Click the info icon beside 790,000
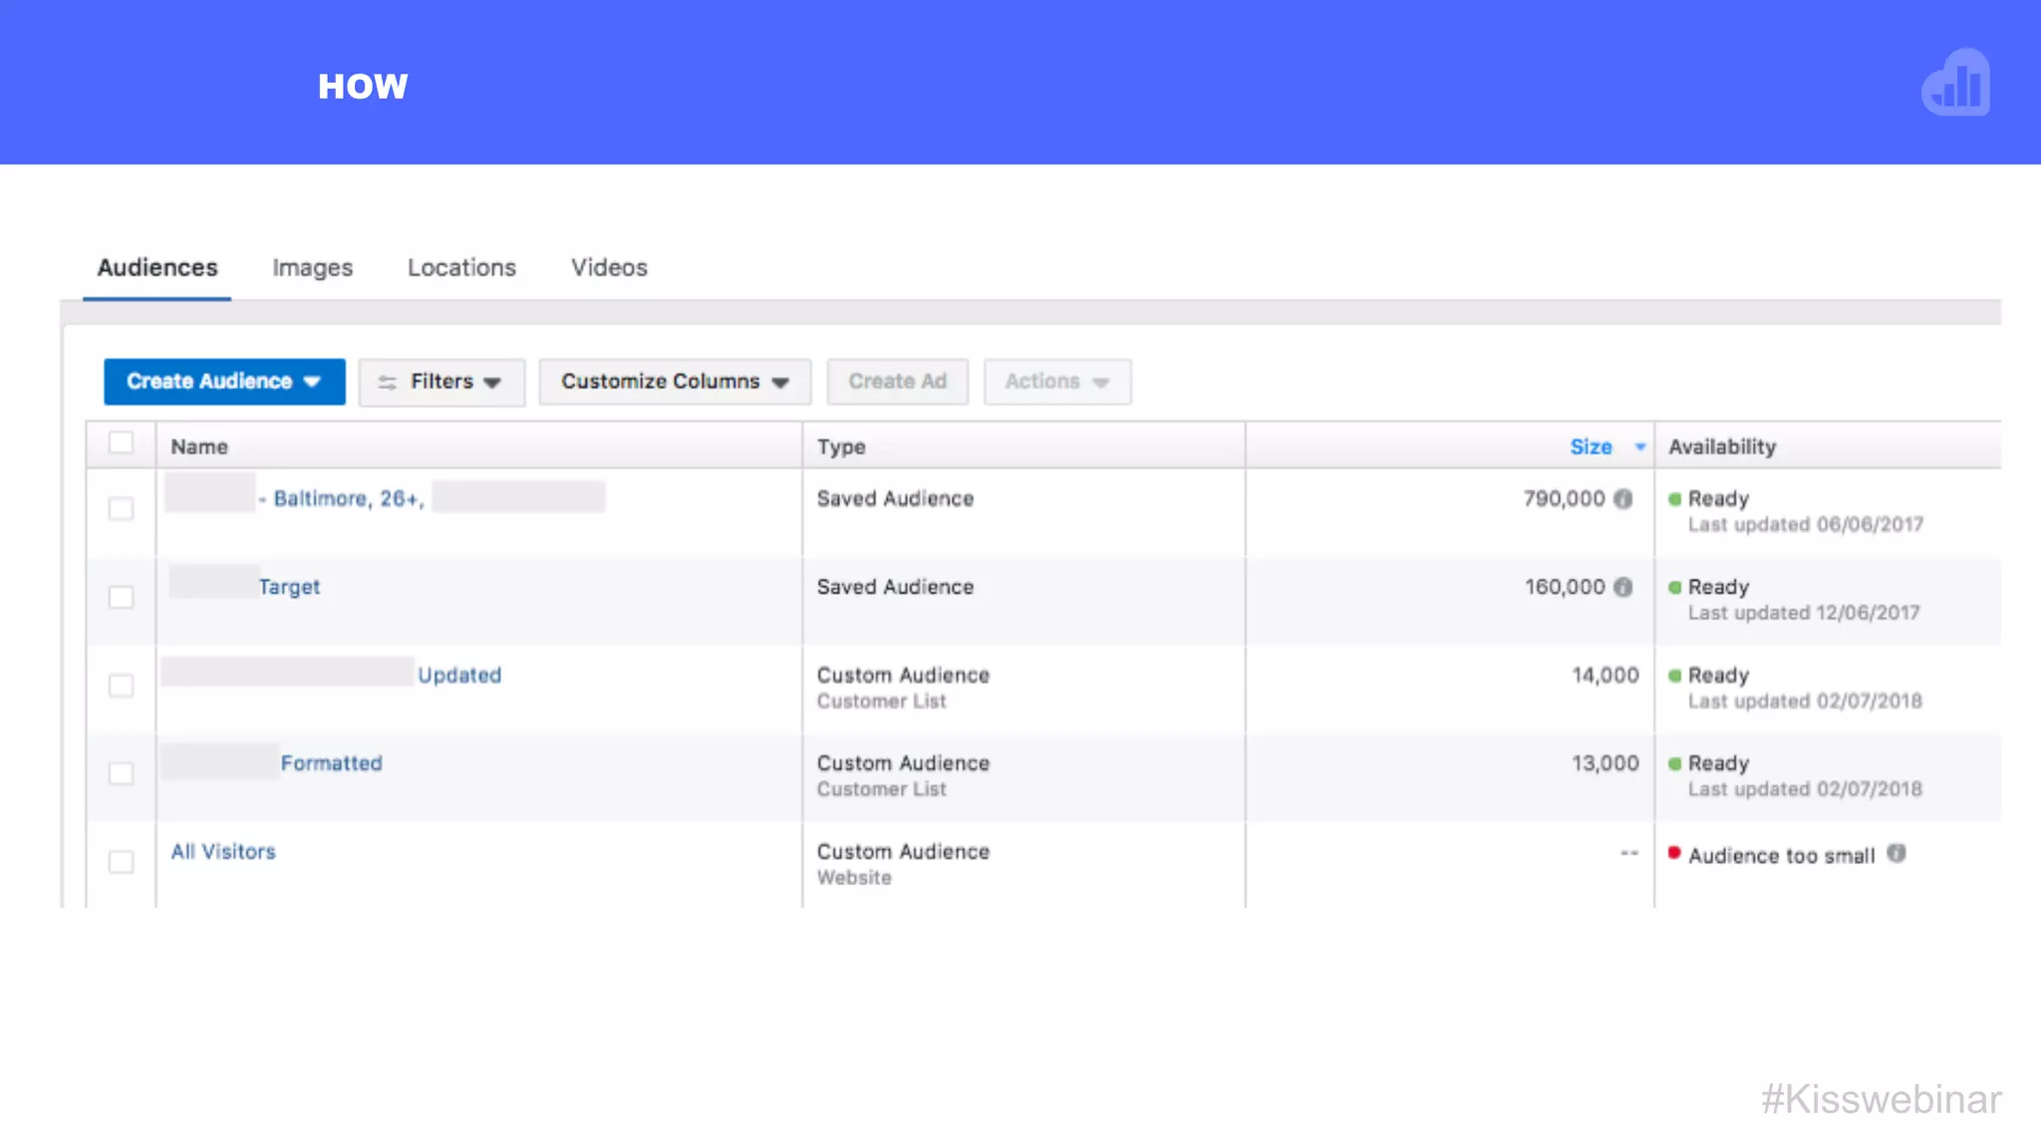 point(1623,499)
